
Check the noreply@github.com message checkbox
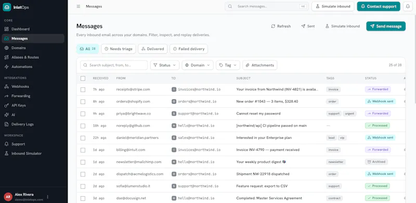point(83,125)
